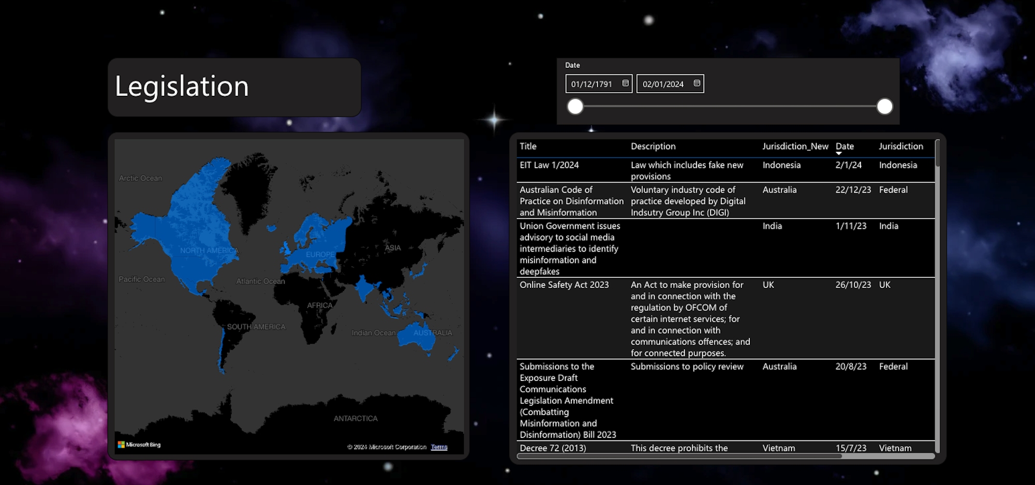This screenshot has height=485, width=1035.
Task: Click the 15/7/23 date cell
Action: (x=851, y=448)
